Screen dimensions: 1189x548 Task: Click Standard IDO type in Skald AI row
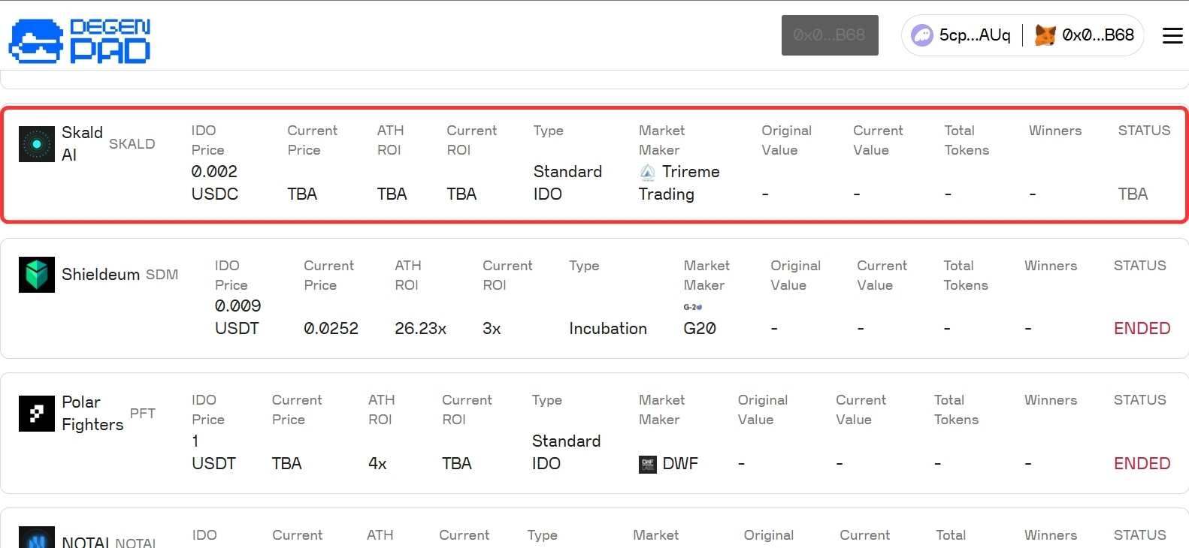[567, 182]
